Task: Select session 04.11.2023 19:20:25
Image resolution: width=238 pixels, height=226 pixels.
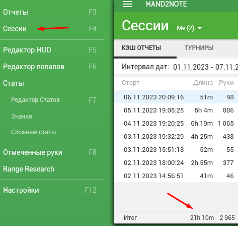Action: pos(176,123)
